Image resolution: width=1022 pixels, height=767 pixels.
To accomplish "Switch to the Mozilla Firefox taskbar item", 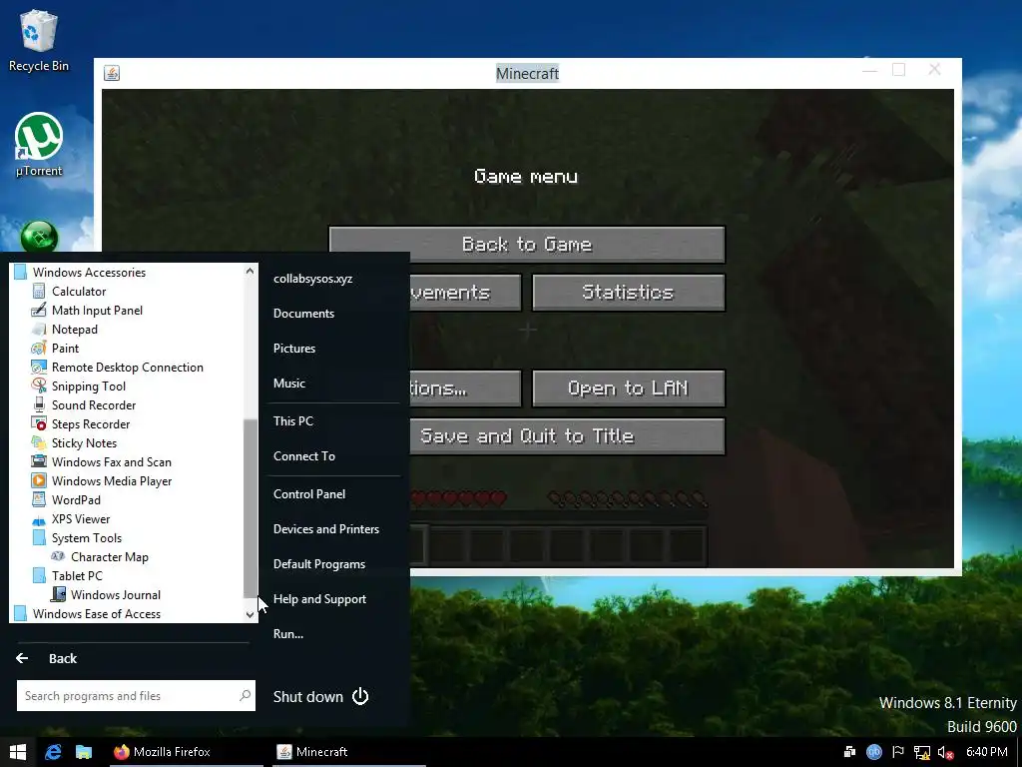I will [x=185, y=752].
